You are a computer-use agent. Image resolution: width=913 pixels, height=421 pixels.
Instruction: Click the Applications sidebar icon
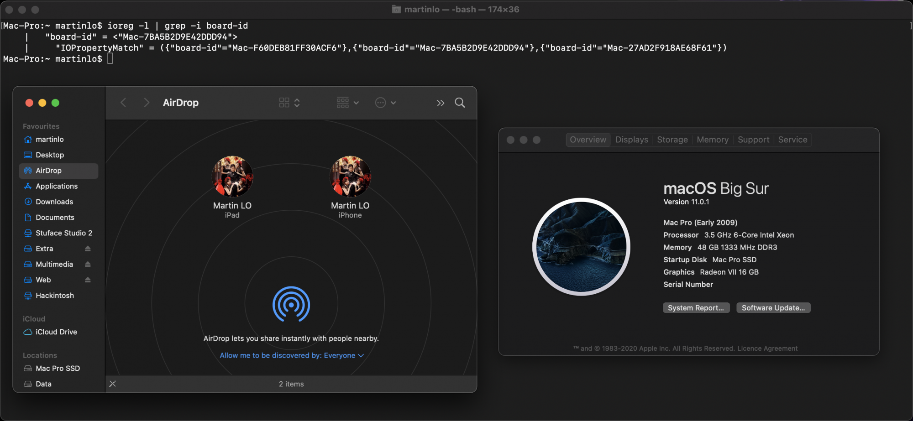coord(28,186)
